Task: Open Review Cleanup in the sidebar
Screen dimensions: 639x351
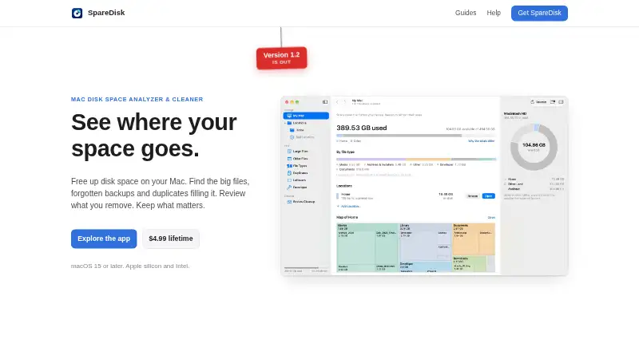Action: click(x=301, y=202)
